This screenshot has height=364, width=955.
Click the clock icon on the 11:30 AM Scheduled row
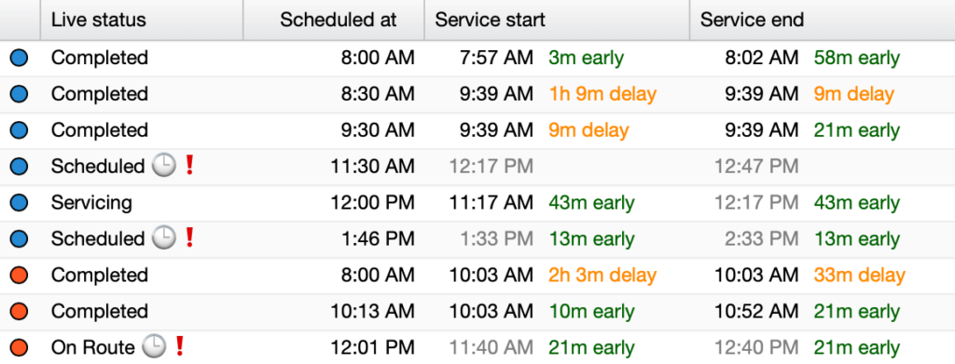[163, 166]
